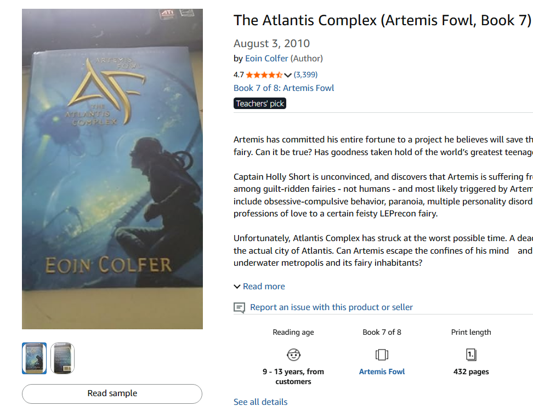Click See all details link
The height and width of the screenshot is (406, 533).
[x=260, y=402]
